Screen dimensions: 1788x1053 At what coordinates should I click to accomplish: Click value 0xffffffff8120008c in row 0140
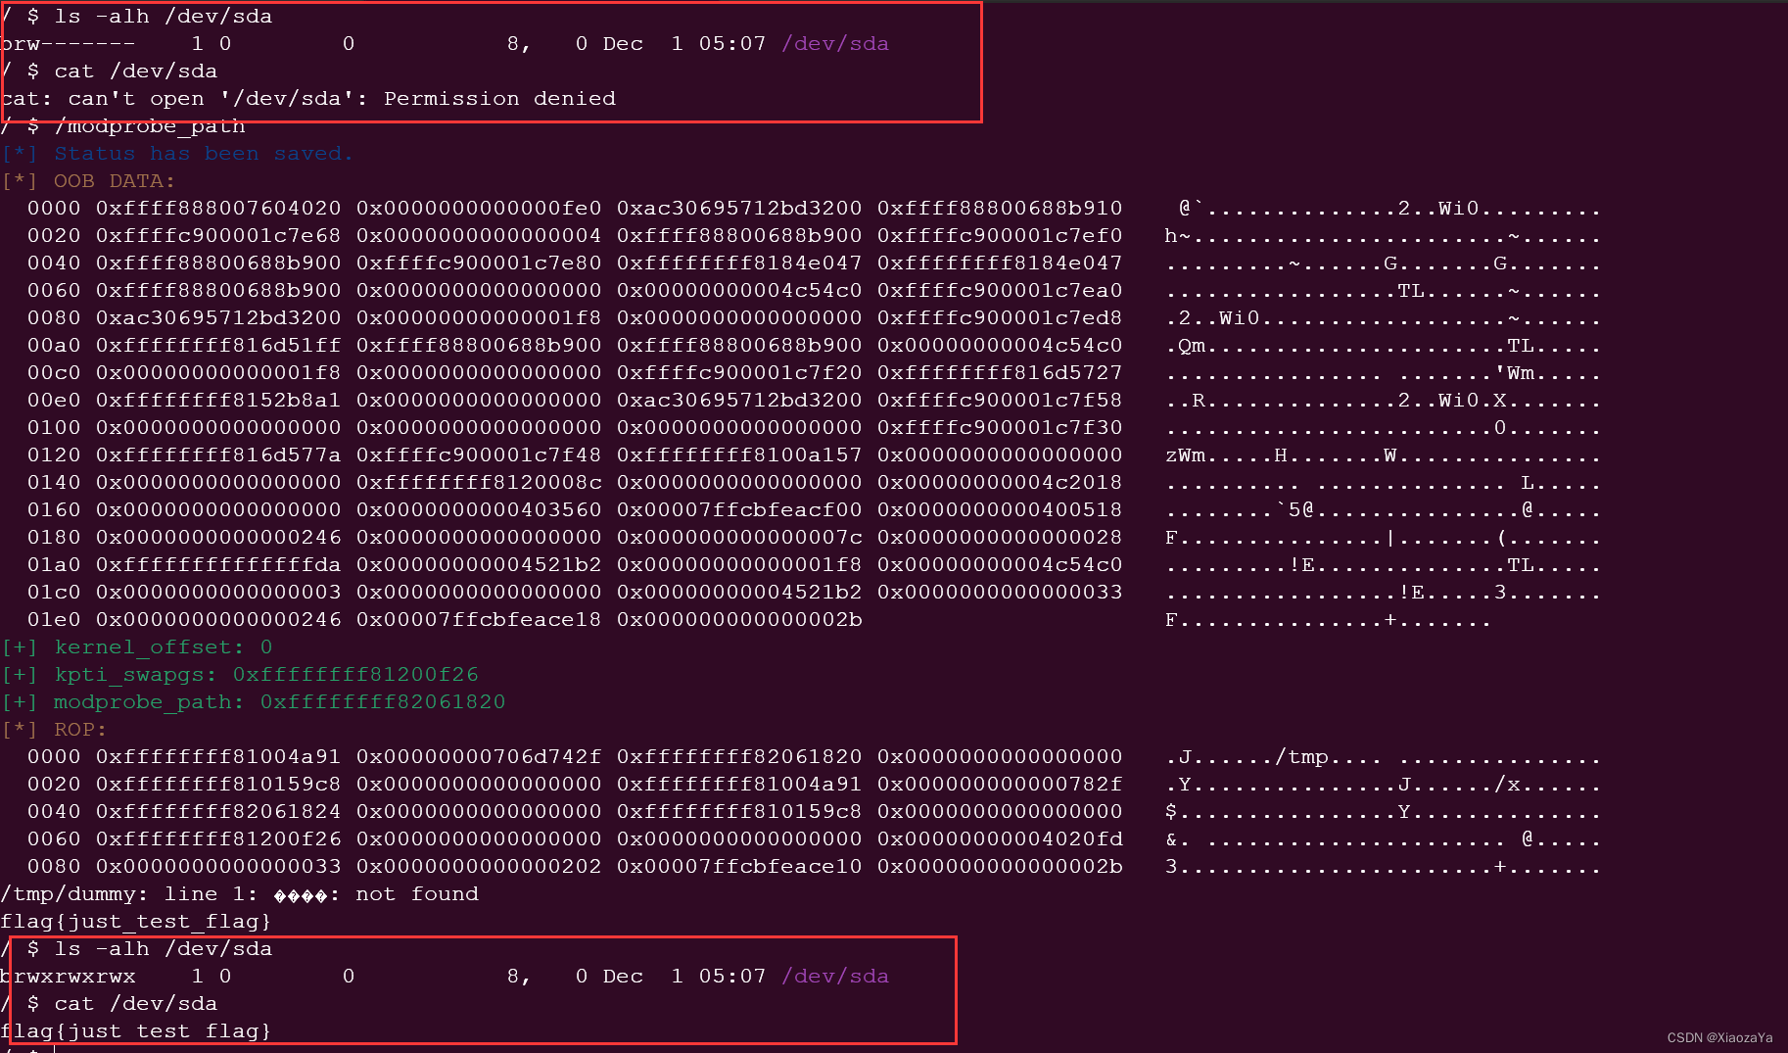click(x=479, y=483)
